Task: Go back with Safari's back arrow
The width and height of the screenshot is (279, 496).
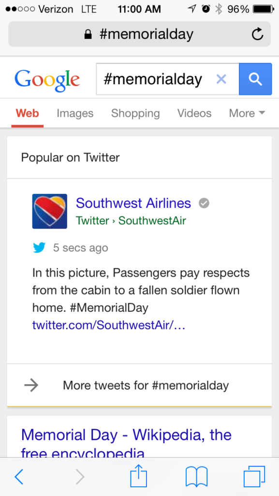Action: click(19, 477)
